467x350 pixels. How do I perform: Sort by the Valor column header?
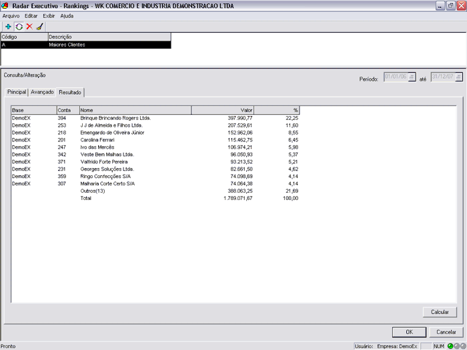pyautogui.click(x=222, y=110)
